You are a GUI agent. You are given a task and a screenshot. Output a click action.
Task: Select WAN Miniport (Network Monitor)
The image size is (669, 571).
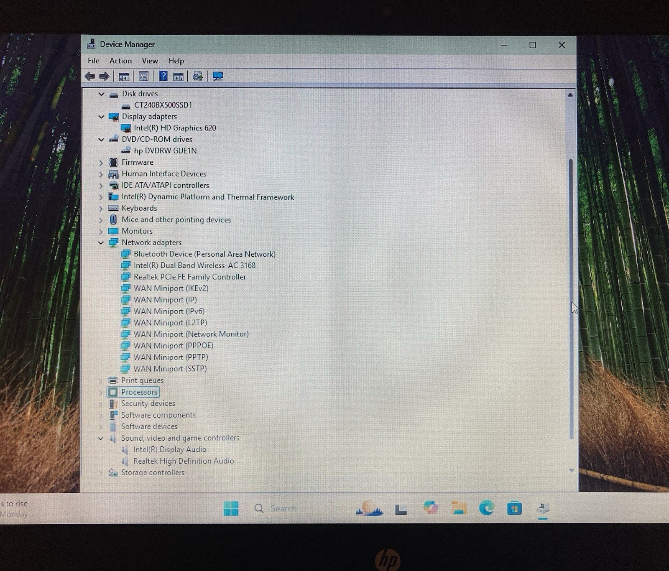click(191, 334)
